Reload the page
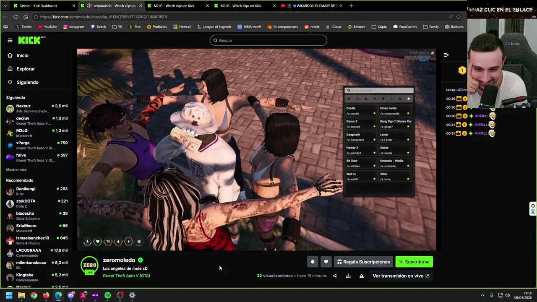Screen dimensions: 537x302 click(x=16, y=17)
